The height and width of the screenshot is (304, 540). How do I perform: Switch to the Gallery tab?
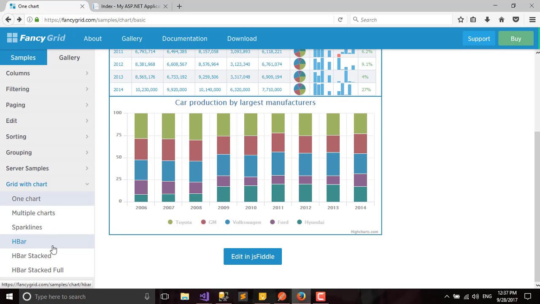[x=69, y=57]
